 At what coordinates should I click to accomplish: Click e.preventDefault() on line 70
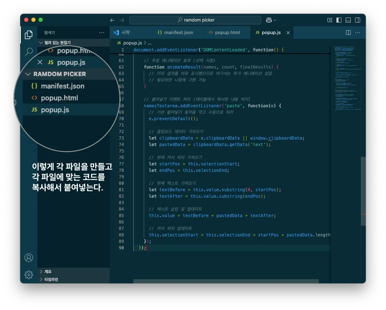(173, 118)
